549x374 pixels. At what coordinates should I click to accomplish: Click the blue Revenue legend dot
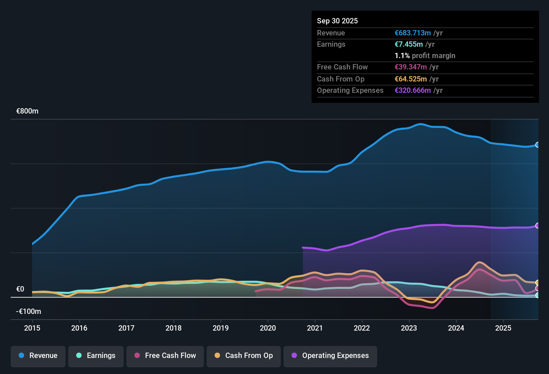coord(21,356)
